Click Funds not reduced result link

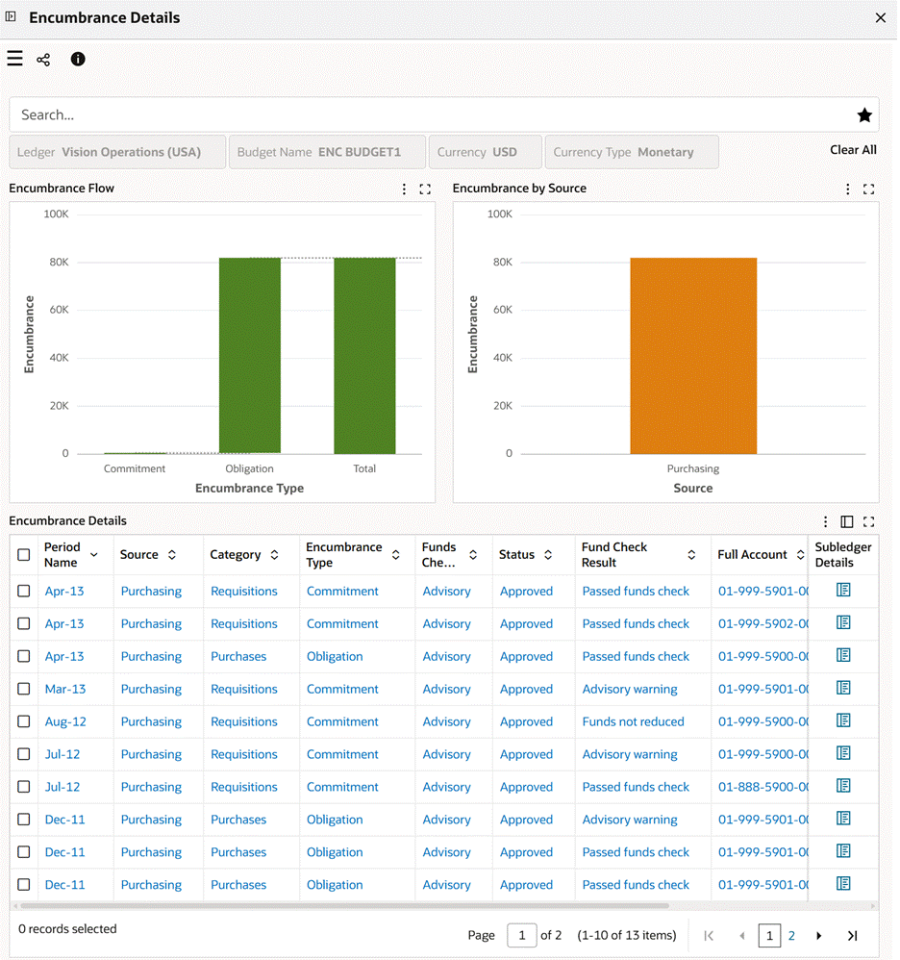pos(634,721)
